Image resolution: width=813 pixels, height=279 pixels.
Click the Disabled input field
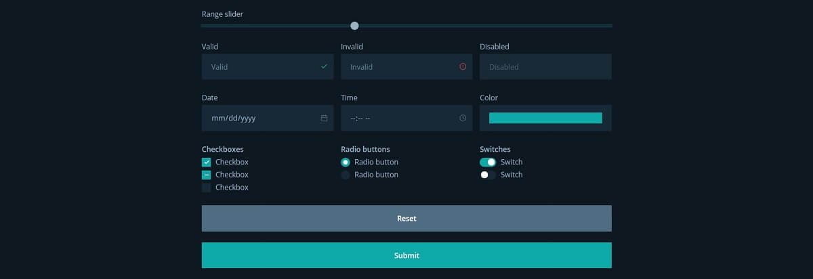[545, 67]
